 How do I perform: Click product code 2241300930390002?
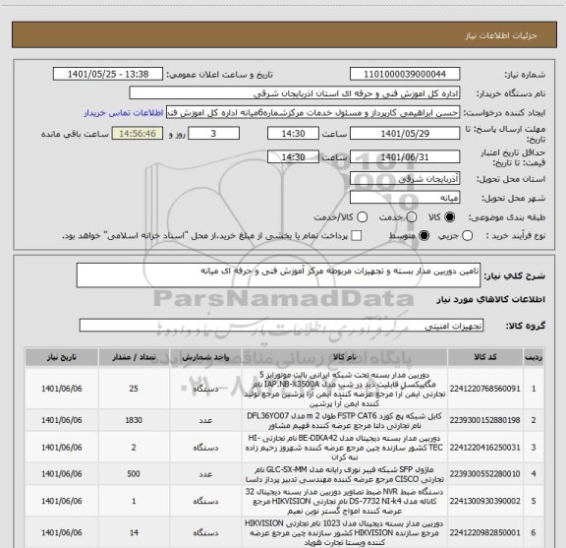[485, 501]
